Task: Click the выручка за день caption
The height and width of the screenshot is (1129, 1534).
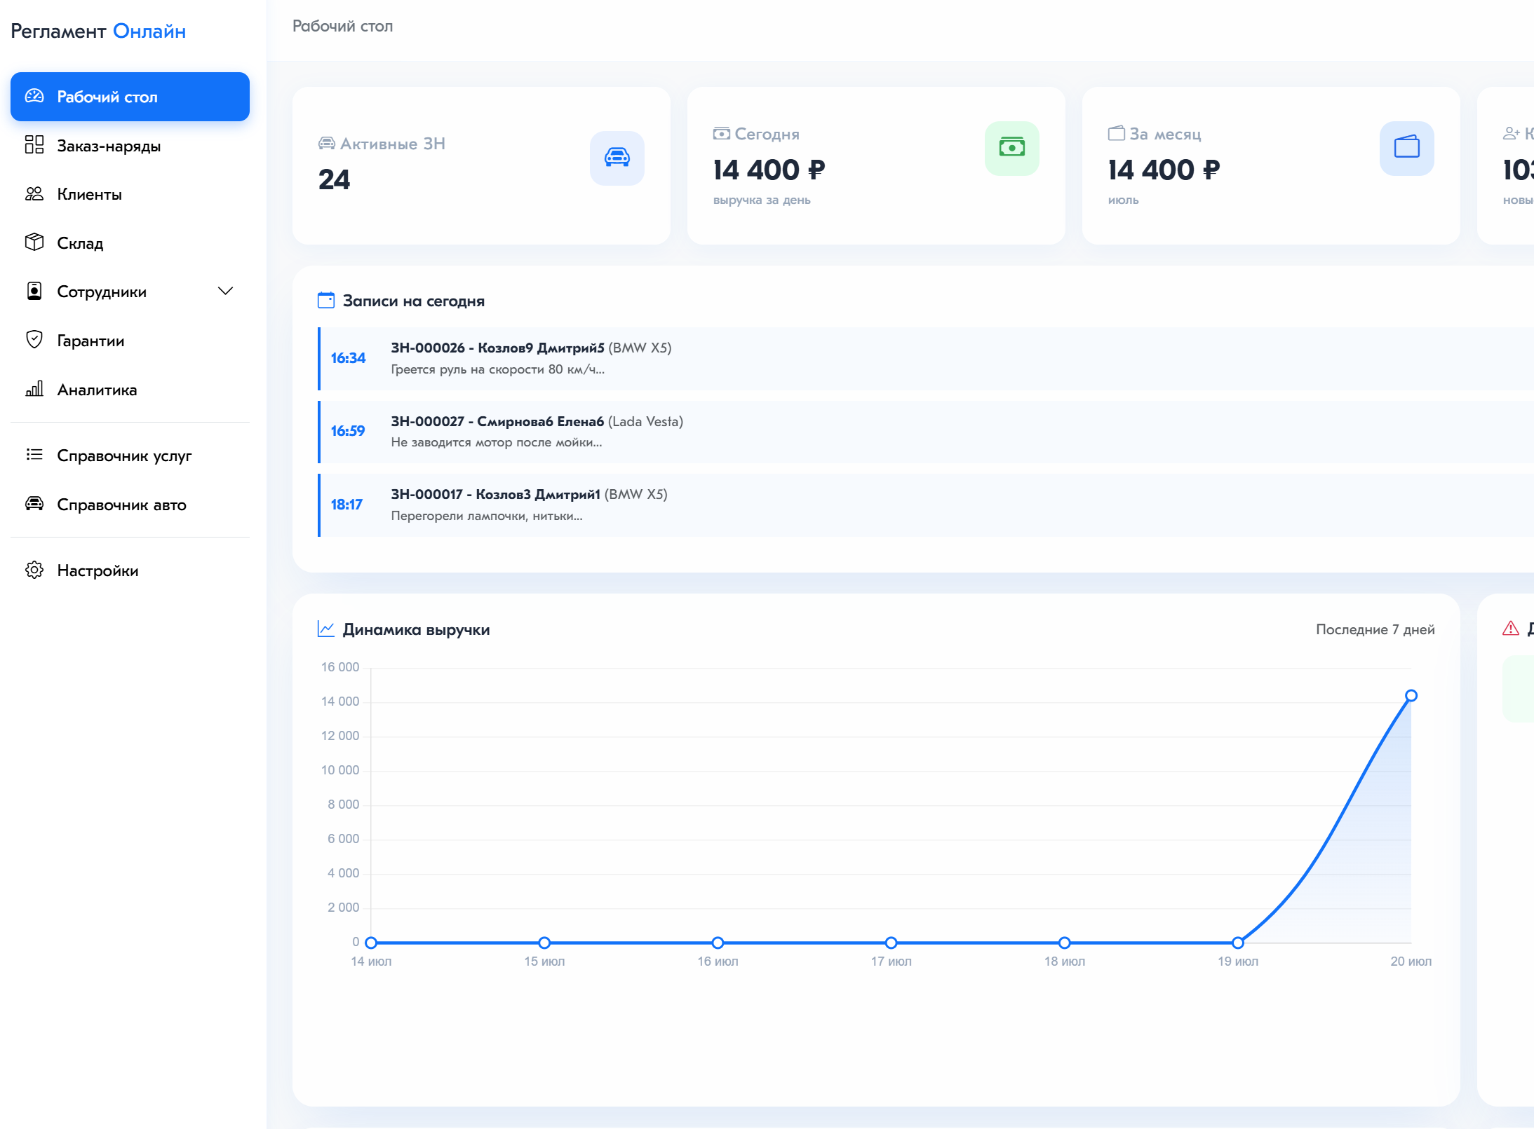Action: (762, 200)
